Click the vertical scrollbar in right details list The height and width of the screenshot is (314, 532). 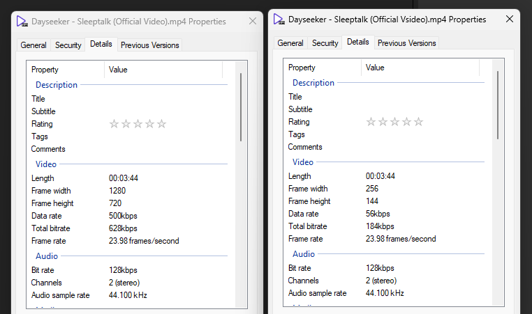click(x=498, y=105)
